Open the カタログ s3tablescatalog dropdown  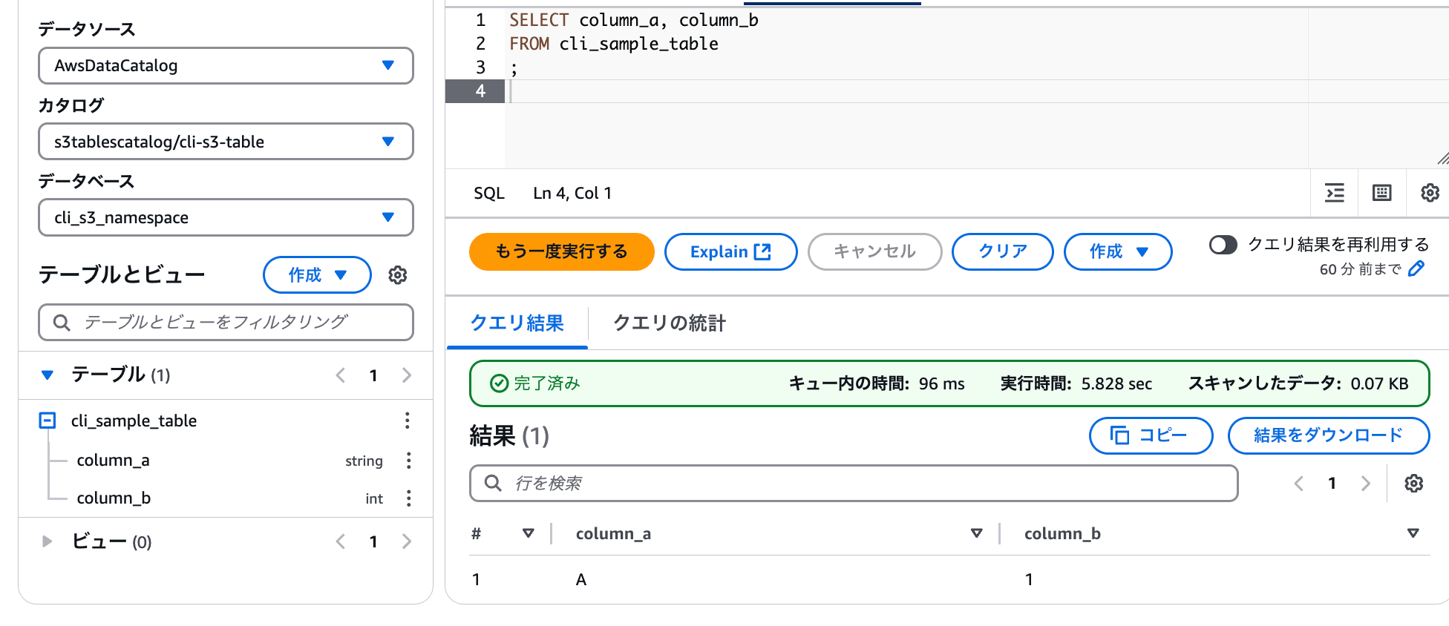[x=226, y=142]
